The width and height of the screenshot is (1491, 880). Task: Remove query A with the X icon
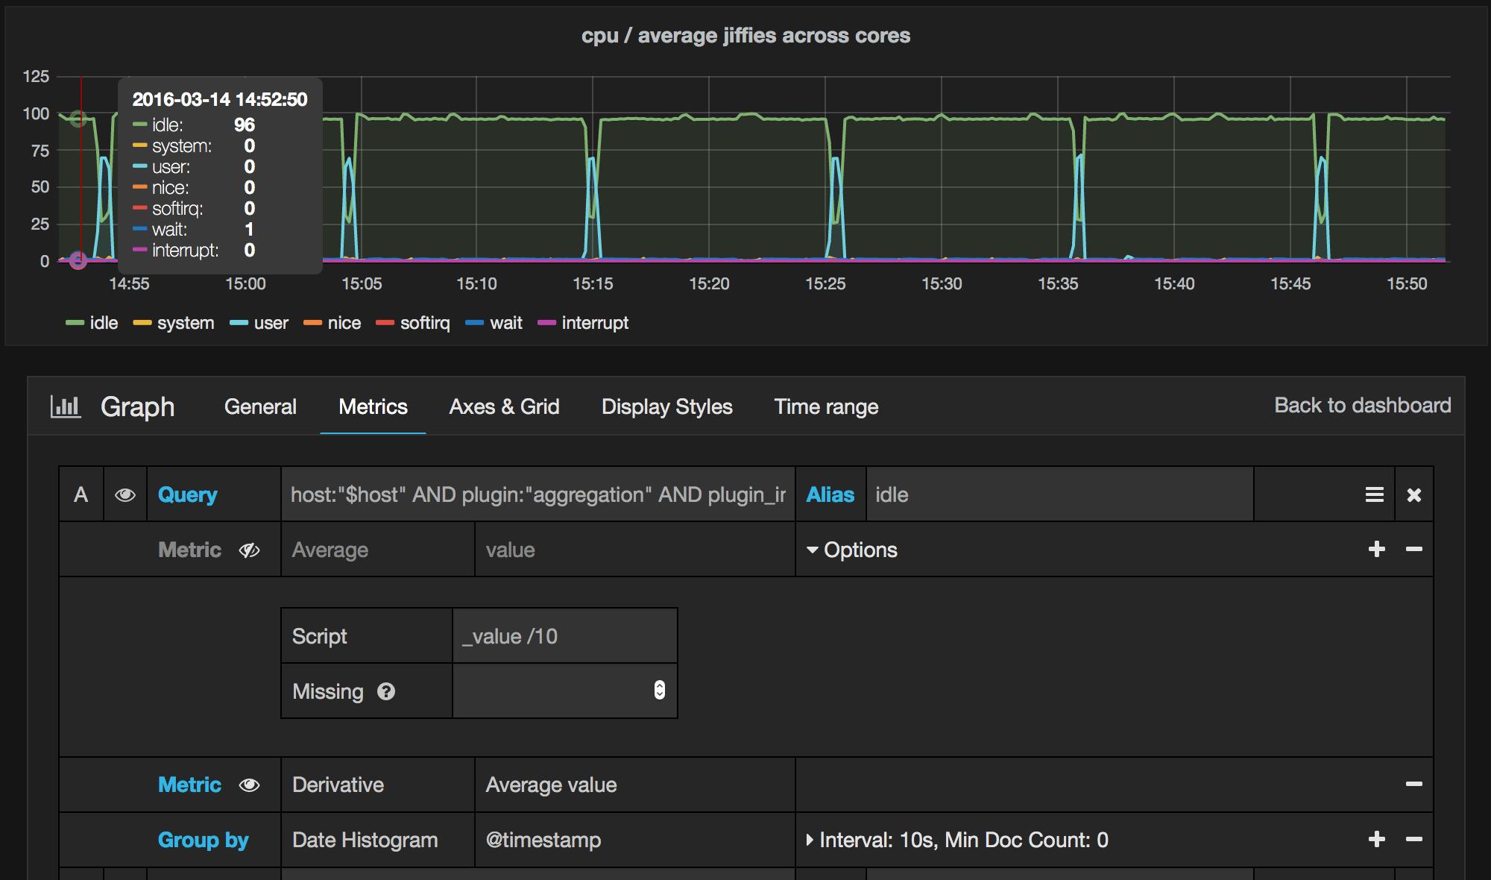click(1413, 494)
